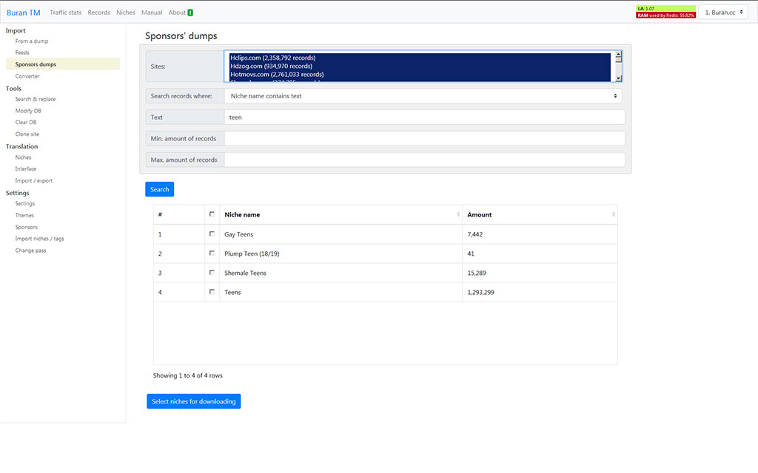Select Sponsors dumps in sidebar

(x=63, y=64)
